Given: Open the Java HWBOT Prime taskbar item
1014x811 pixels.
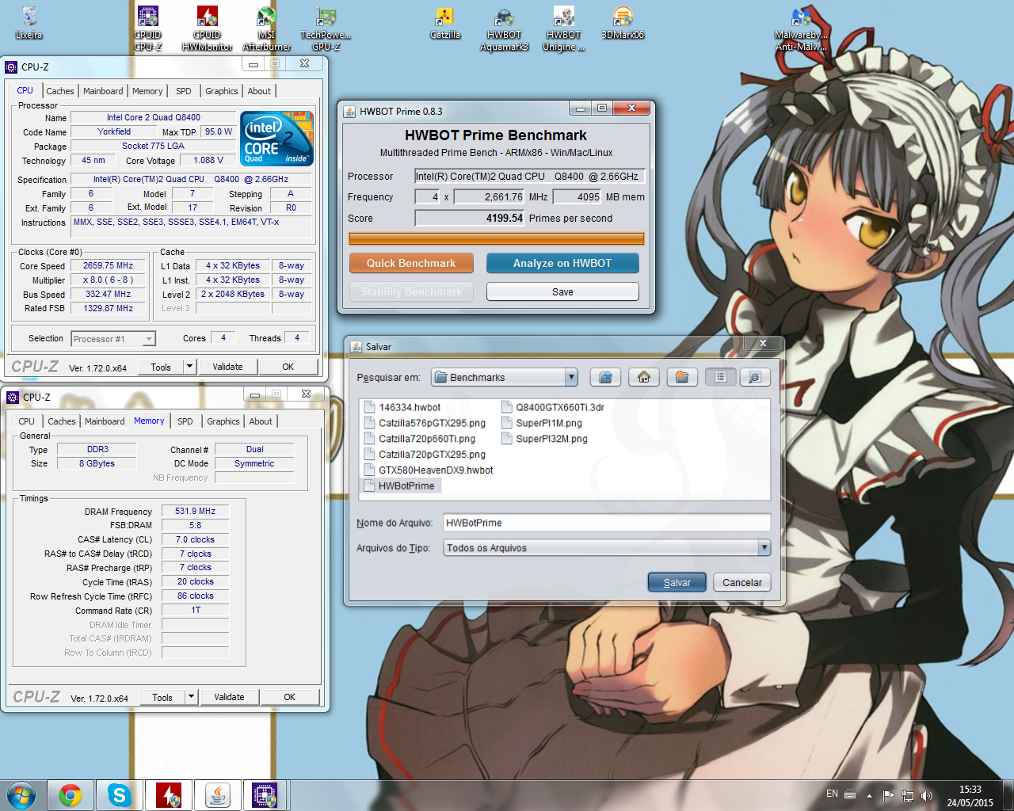Looking at the screenshot, I should 217,795.
